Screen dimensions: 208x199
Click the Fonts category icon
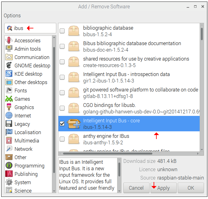pos(9,90)
